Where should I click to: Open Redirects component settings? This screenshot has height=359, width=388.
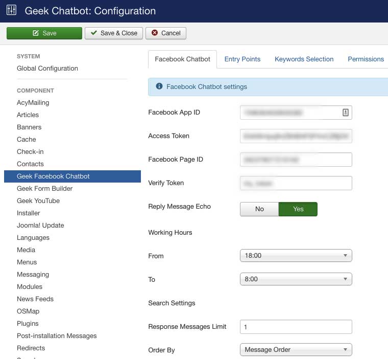tap(31, 348)
